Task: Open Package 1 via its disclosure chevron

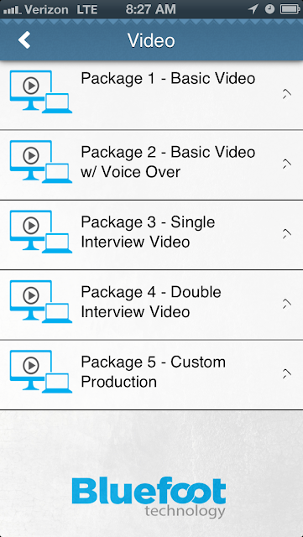Action: (x=287, y=94)
